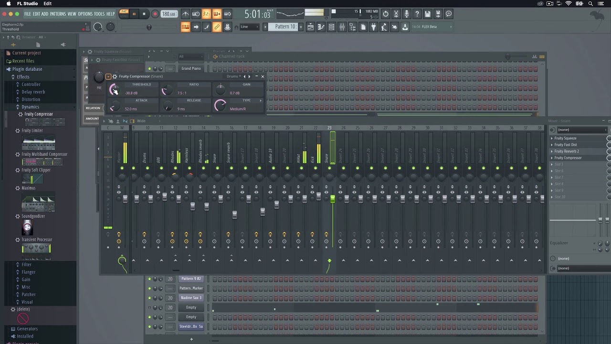Image resolution: width=611 pixels, height=344 pixels.
Task: Open Fruity Compressor plugin options gear
Action: 115,76
